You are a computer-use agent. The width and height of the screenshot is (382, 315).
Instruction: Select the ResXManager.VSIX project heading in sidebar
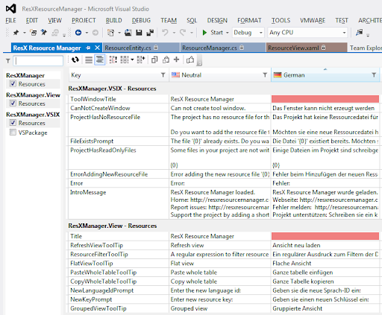pos(33,115)
